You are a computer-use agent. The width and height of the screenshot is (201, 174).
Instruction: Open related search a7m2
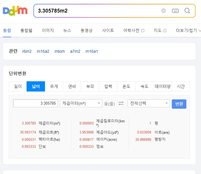75,51
